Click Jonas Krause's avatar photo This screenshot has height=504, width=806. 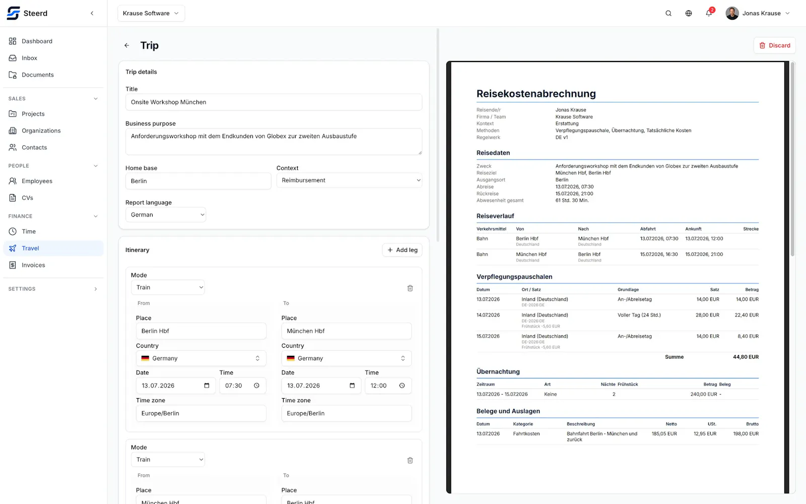[x=732, y=13]
